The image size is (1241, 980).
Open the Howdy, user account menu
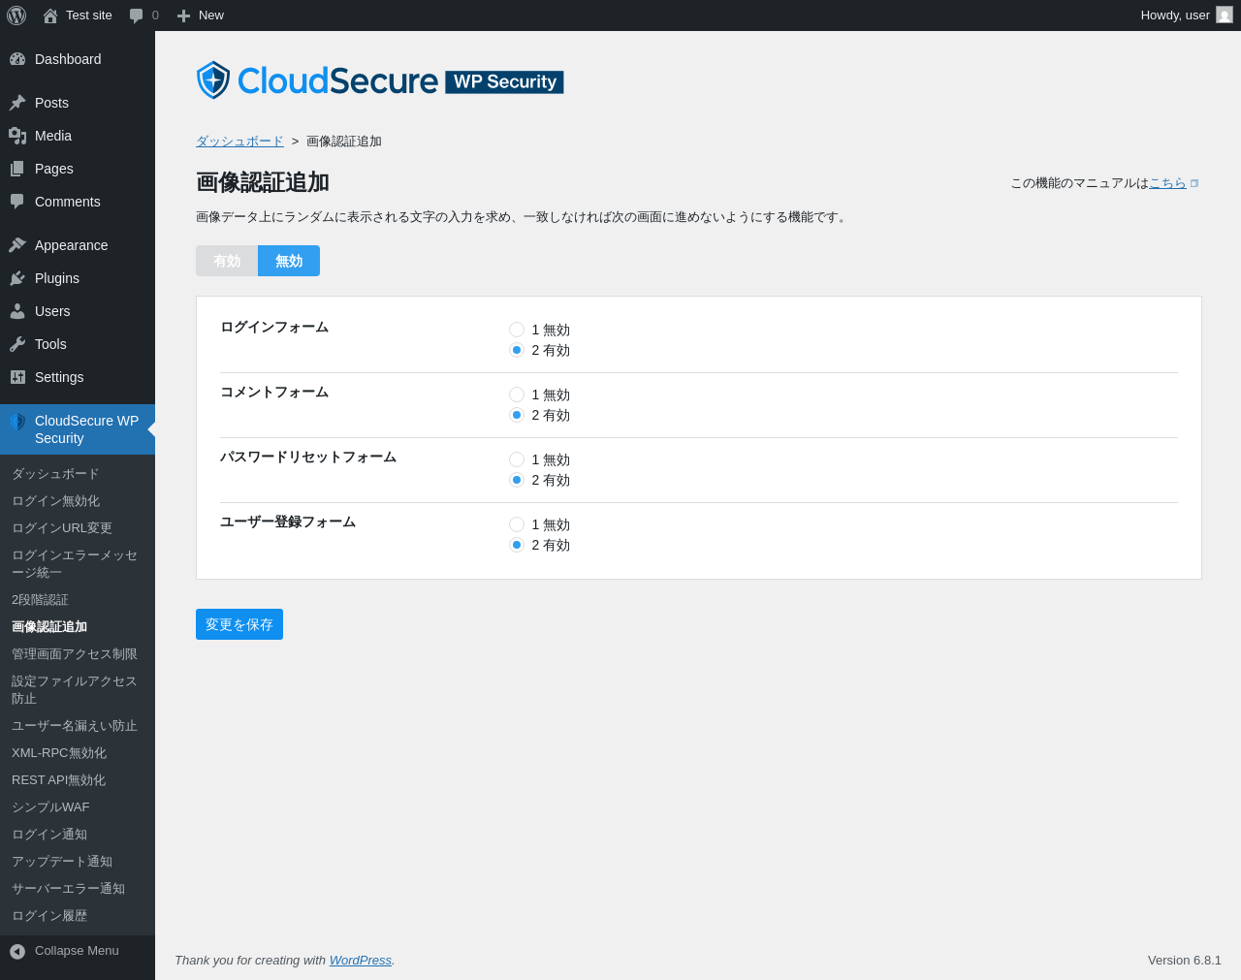tap(1187, 16)
